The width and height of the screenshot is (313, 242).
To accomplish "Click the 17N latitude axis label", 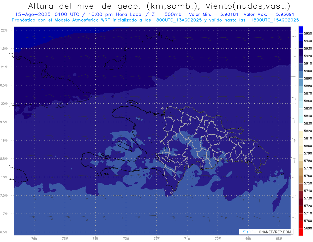I will 4,214.
